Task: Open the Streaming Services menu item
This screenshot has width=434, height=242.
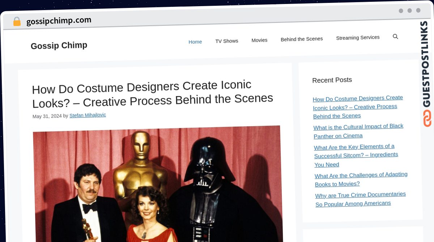Action: [358, 38]
